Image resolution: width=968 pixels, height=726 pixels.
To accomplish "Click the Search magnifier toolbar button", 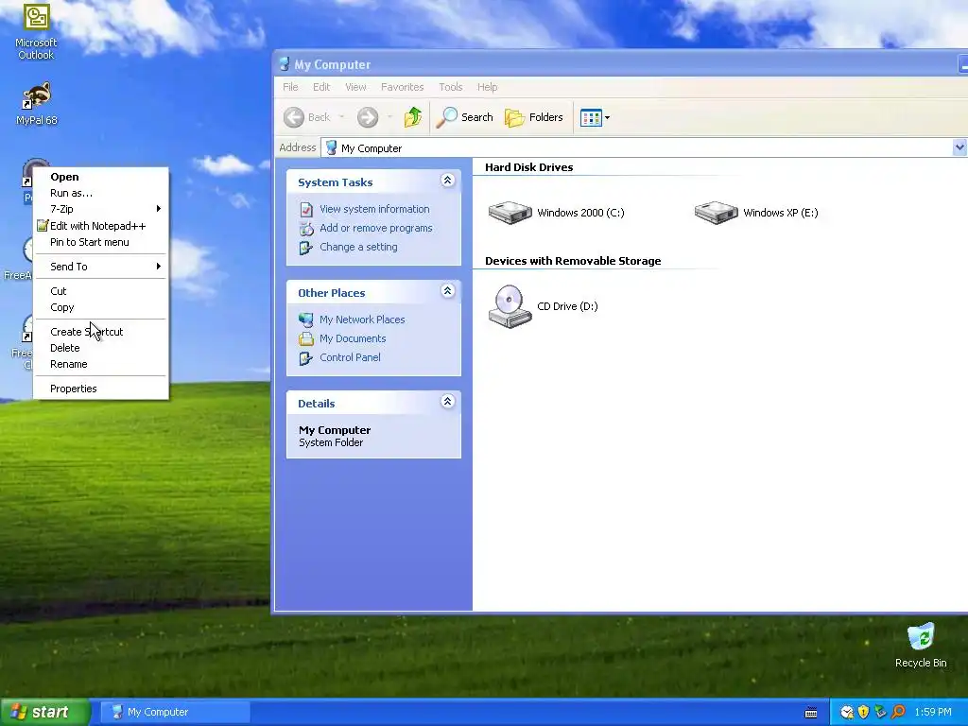I will tap(465, 117).
